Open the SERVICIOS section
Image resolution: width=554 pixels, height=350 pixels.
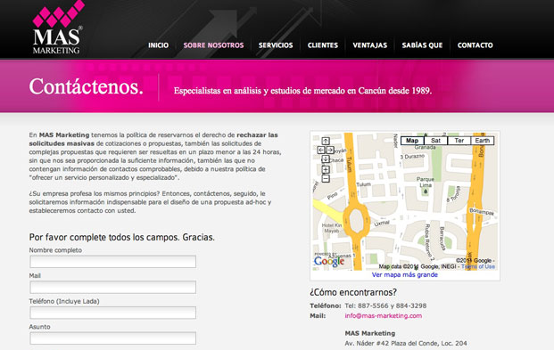[x=276, y=45]
